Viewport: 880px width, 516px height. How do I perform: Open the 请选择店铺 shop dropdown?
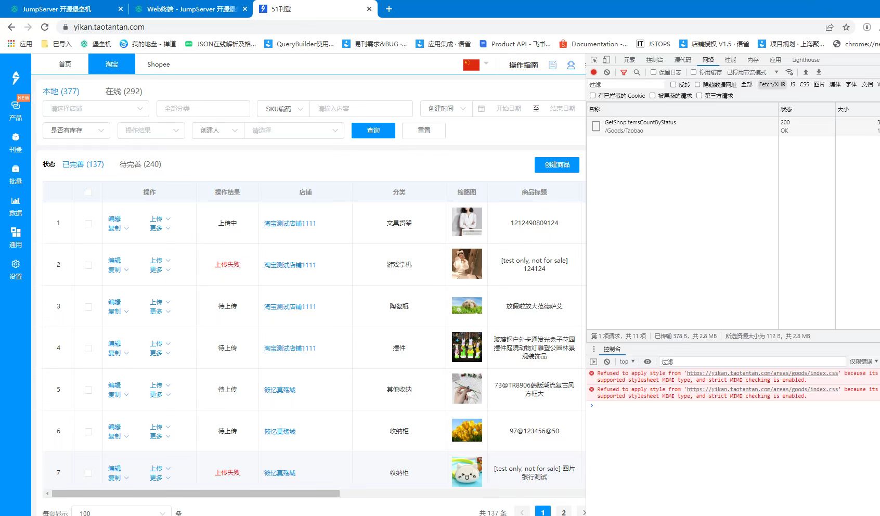[96, 109]
